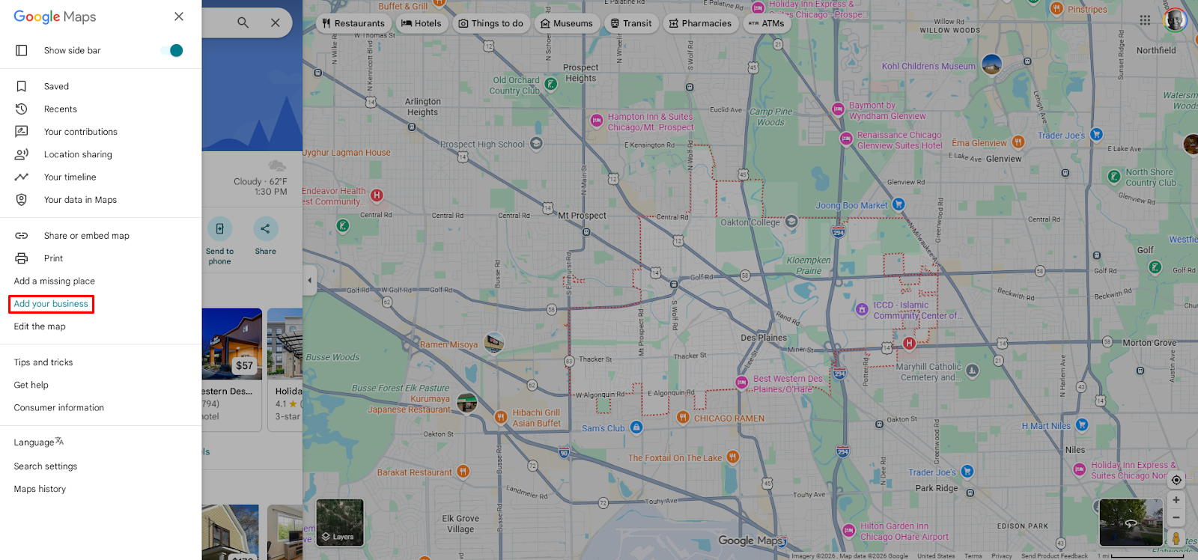The image size is (1198, 560).
Task: Click Ema Glenview restaurant pin
Action: tap(1018, 141)
